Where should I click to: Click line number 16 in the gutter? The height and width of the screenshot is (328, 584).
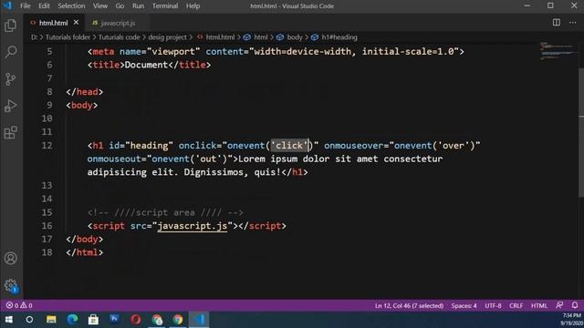click(x=47, y=226)
